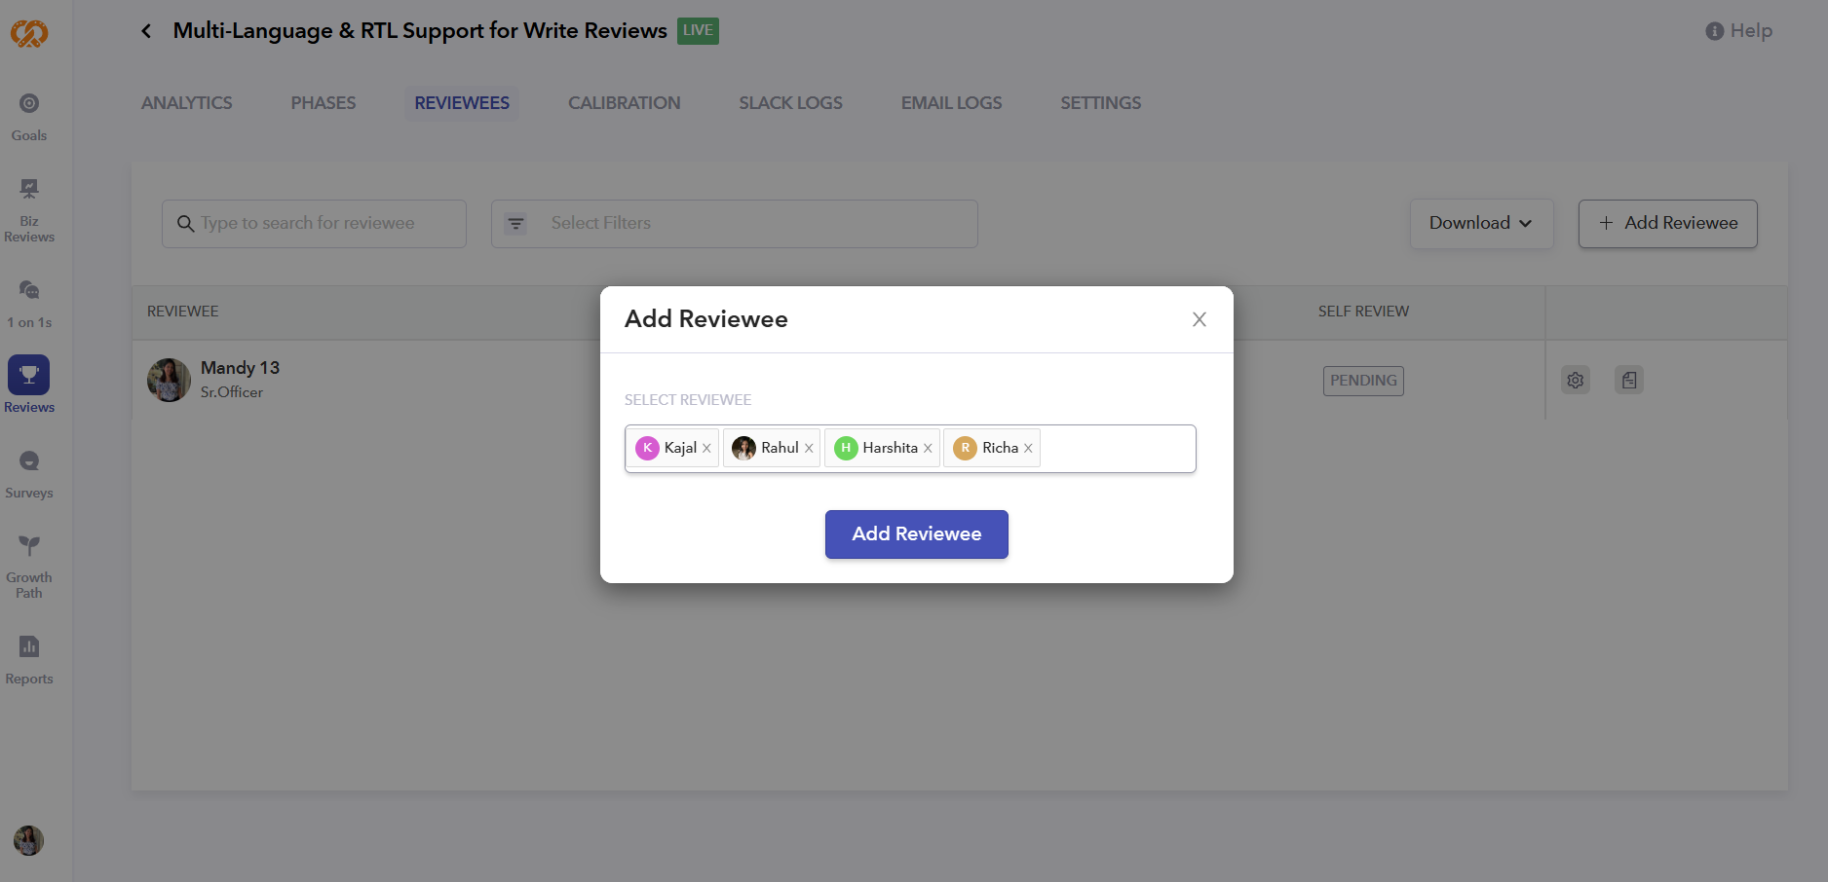Open the Select Filters dropdown
1828x882 pixels.
[x=734, y=224]
